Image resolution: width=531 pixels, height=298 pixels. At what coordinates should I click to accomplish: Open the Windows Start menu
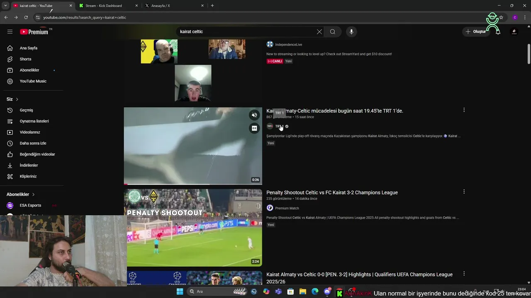(180, 291)
